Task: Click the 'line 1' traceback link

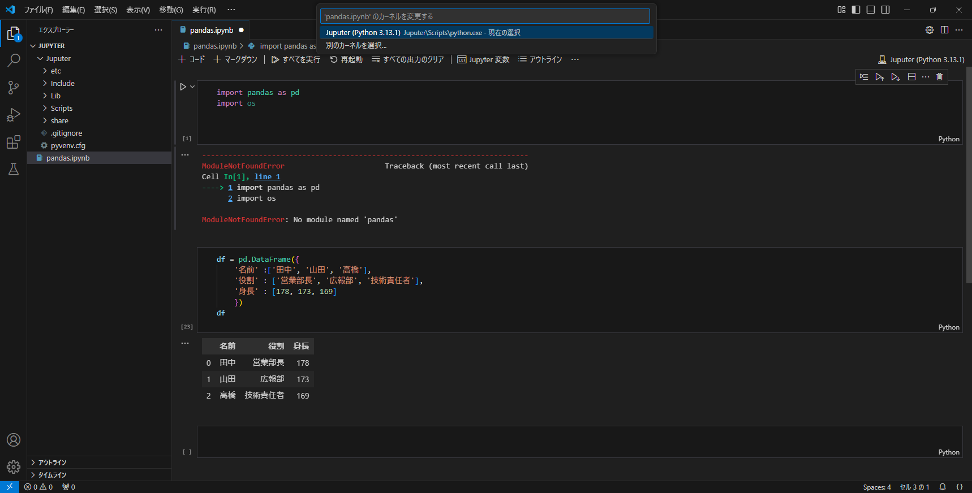Action: 267,177
